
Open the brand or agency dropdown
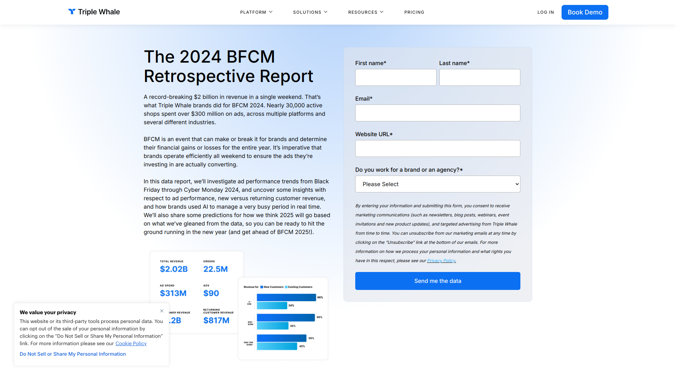click(x=438, y=184)
